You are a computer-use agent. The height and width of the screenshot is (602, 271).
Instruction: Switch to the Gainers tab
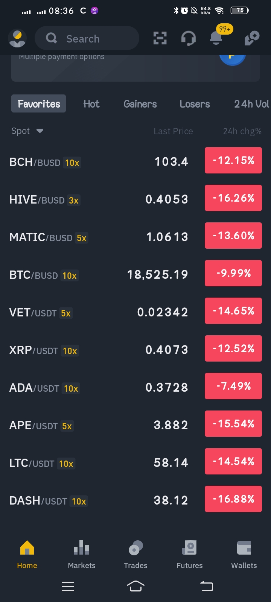[x=140, y=104]
